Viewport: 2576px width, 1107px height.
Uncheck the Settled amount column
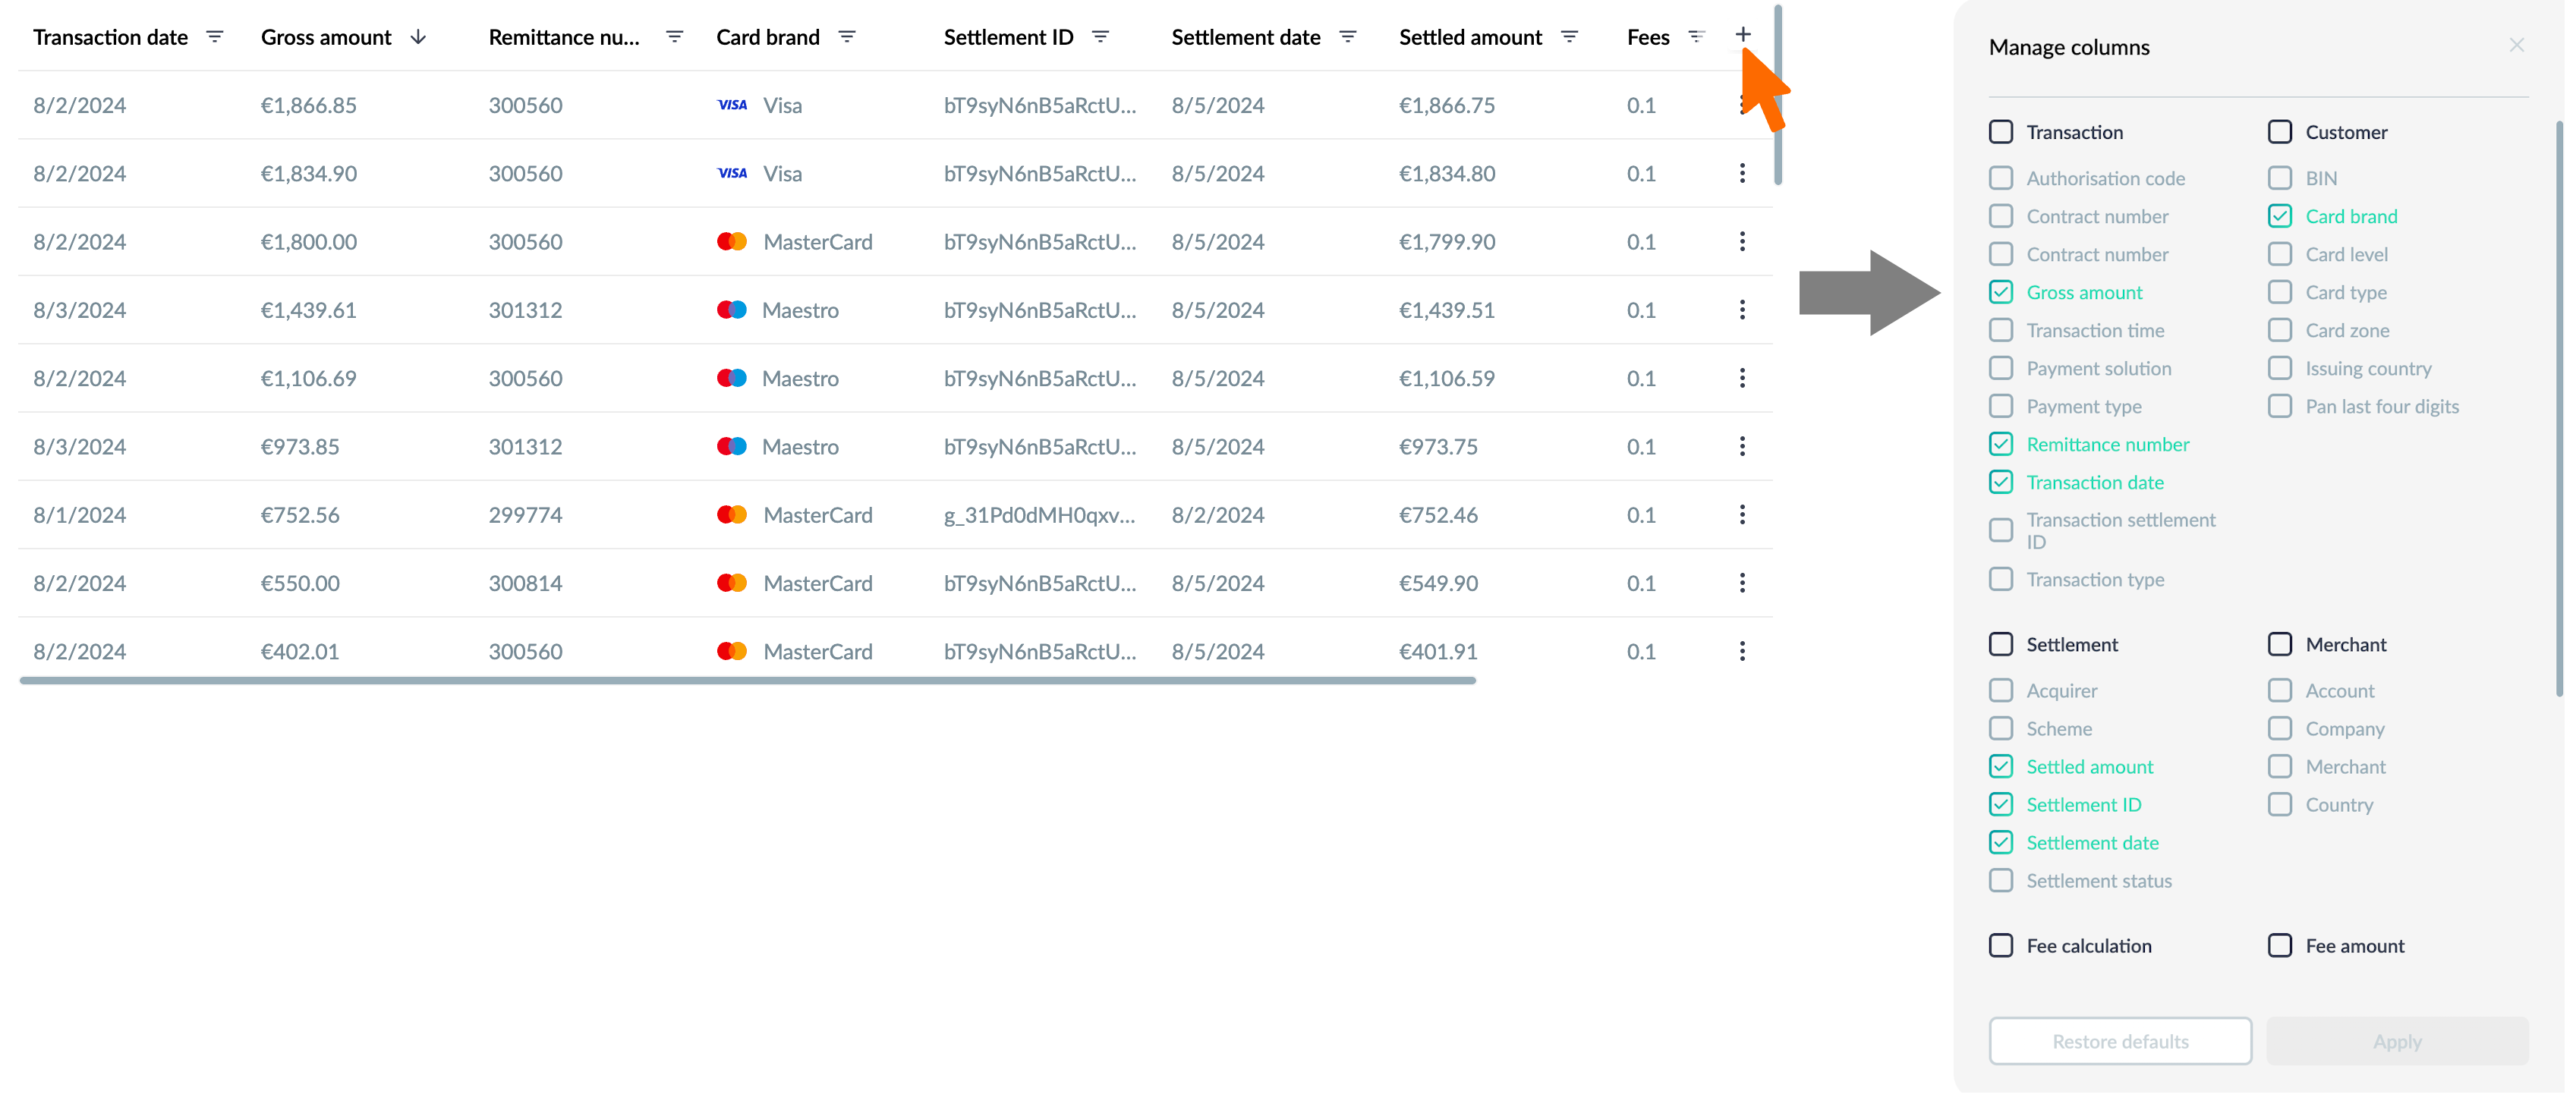click(2001, 766)
